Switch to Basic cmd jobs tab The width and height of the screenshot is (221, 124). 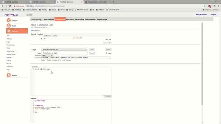[x=49, y=19]
